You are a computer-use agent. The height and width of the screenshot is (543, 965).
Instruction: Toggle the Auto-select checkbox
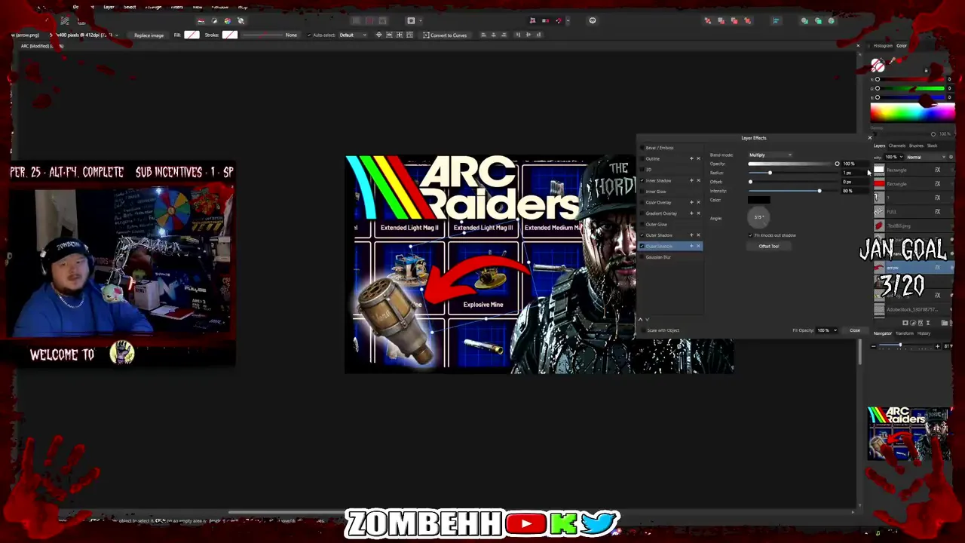click(309, 35)
